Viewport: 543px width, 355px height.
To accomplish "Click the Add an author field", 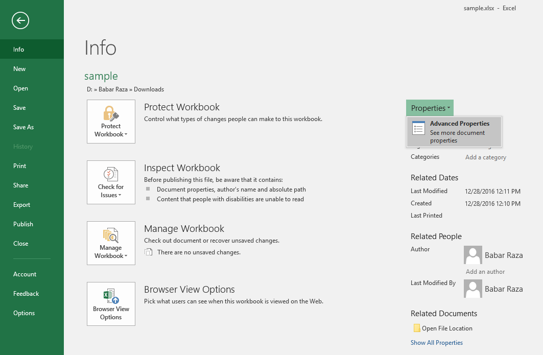I will point(485,272).
